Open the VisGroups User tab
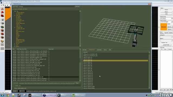The width and height of the screenshot is (173, 97). pyautogui.click(x=162, y=49)
